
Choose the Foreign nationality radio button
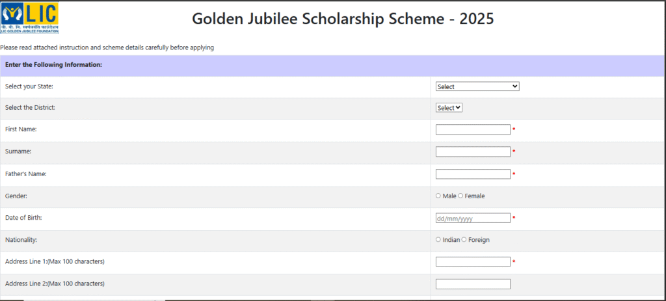(x=464, y=240)
